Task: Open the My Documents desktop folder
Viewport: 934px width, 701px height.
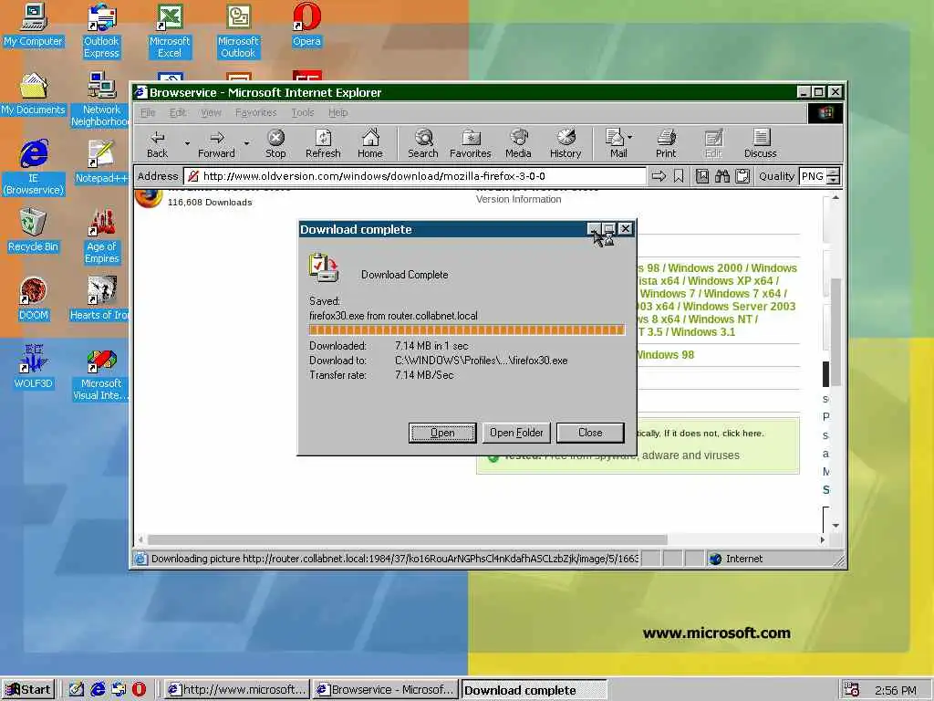Action: point(34,94)
